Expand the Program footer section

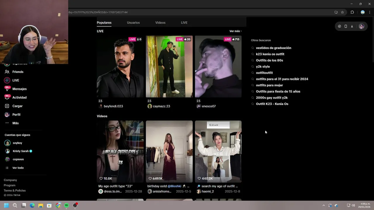click(9, 185)
